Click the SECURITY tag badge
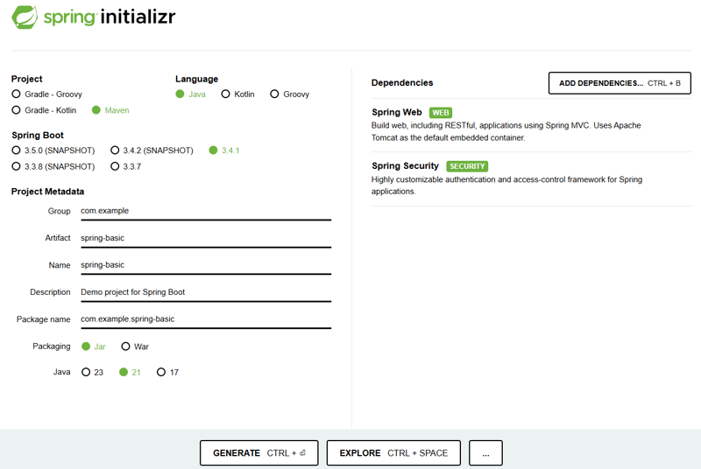Image resolution: width=701 pixels, height=469 pixels. pos(467,166)
